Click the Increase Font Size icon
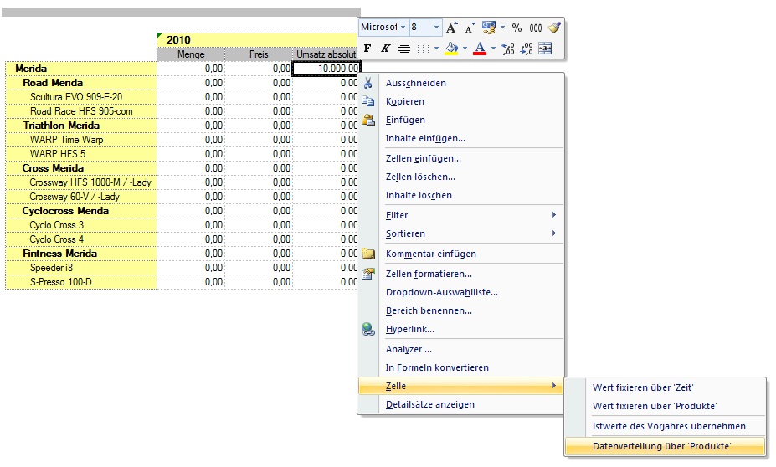 tap(451, 28)
